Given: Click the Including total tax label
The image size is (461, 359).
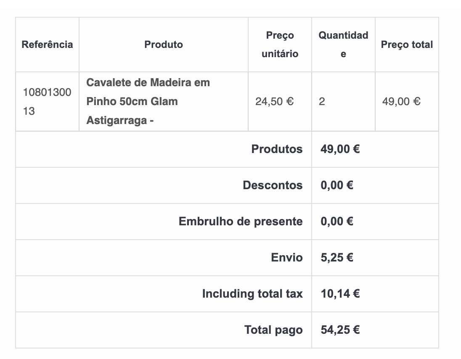Looking at the screenshot, I should click(x=252, y=294).
